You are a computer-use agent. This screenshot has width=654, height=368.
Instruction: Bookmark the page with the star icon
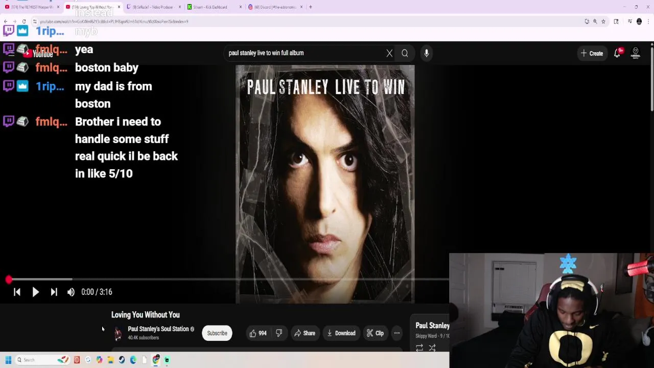pos(603,21)
